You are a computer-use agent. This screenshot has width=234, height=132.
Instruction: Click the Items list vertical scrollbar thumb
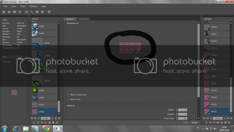[x=59, y=107]
